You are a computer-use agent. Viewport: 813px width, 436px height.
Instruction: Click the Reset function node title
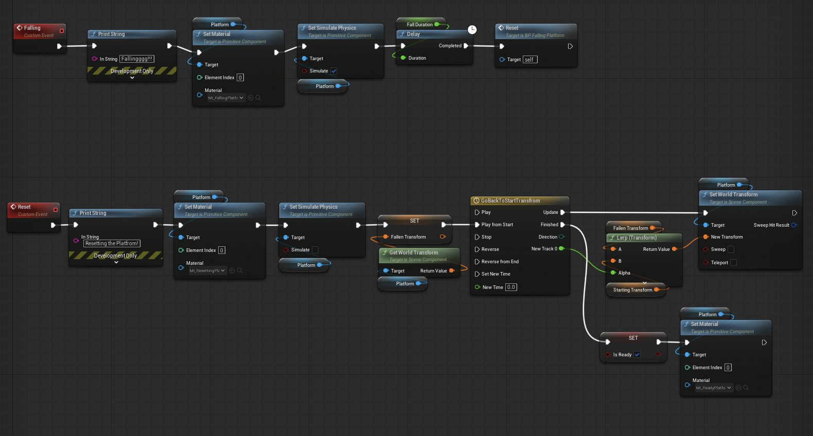coord(512,28)
